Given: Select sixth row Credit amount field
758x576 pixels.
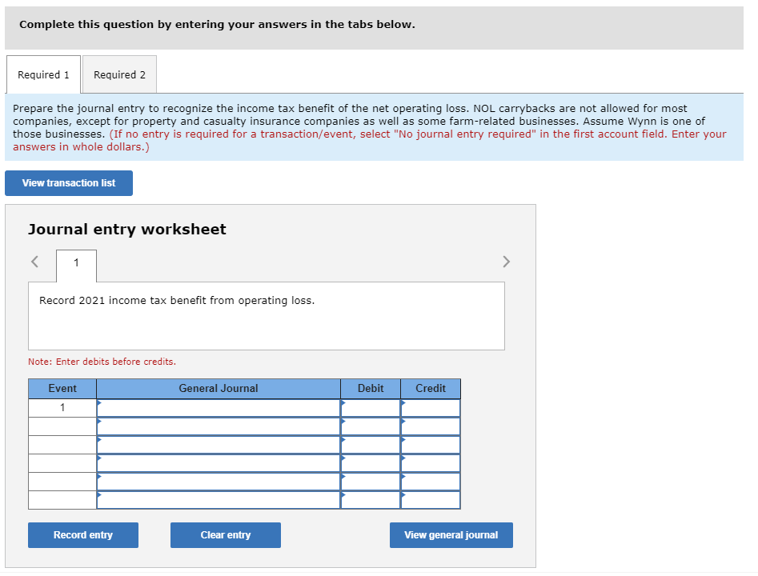Looking at the screenshot, I should point(431,500).
